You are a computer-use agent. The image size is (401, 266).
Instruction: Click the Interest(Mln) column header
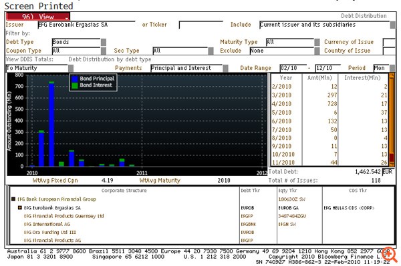click(x=362, y=78)
